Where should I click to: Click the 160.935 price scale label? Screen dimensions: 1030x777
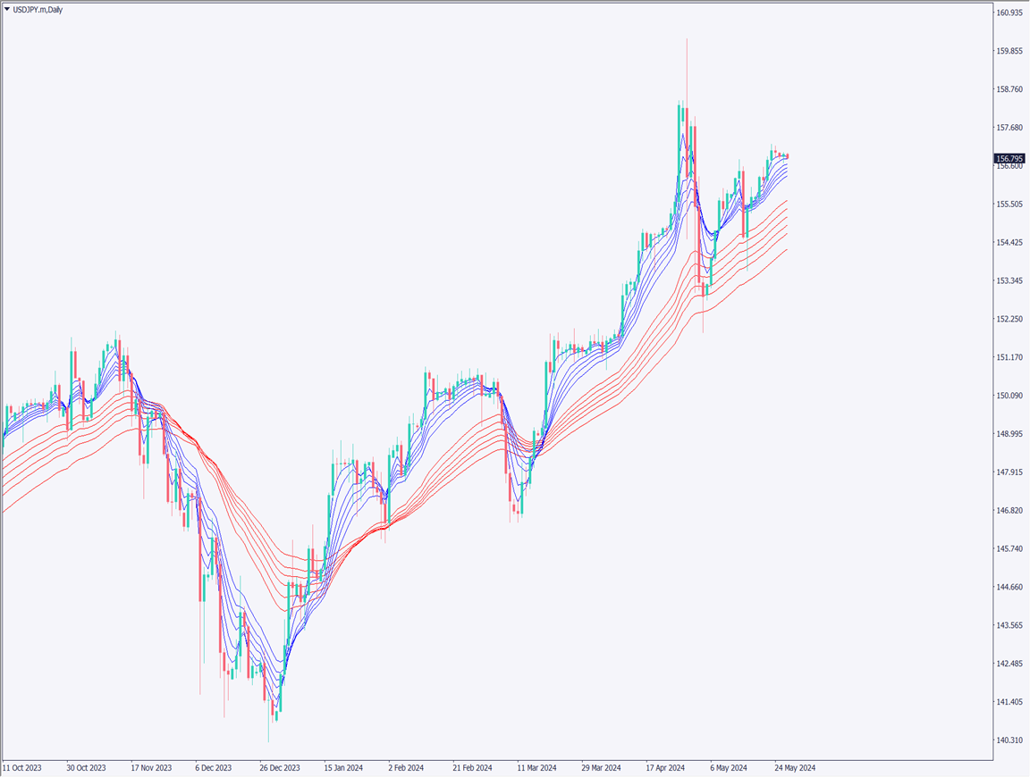click(x=1010, y=13)
